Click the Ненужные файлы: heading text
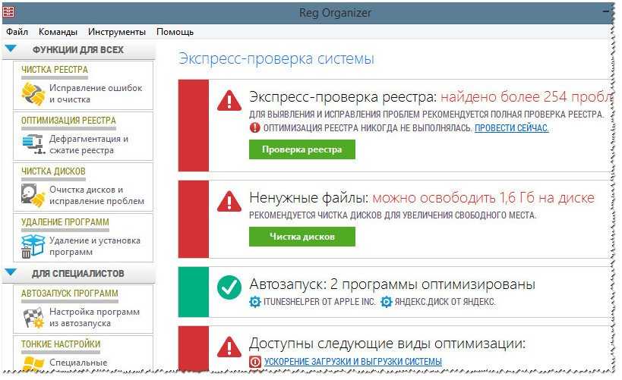Screen dimensions: 622x380 tap(309, 198)
